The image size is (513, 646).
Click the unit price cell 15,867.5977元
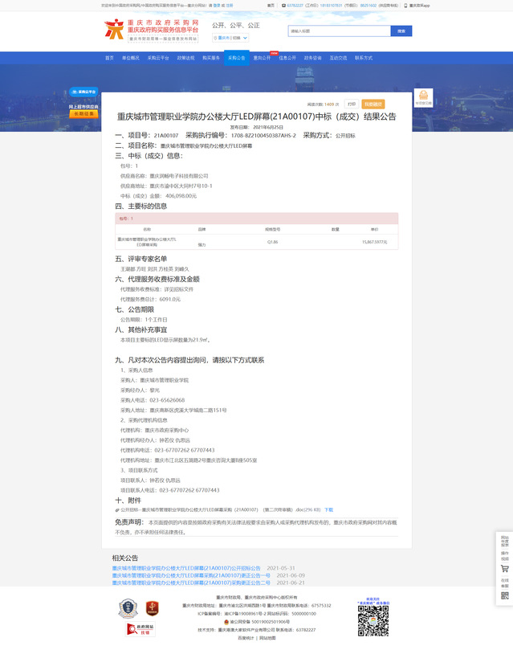[374, 242]
